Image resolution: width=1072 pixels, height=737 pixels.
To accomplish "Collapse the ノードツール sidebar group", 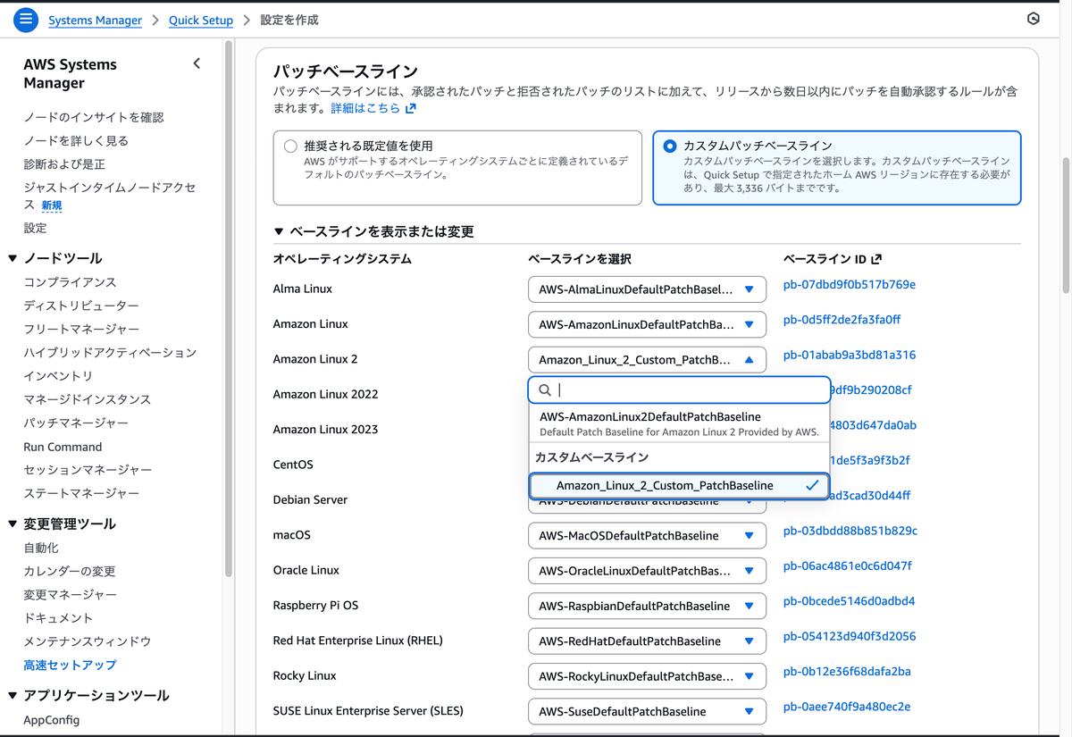I will point(13,258).
